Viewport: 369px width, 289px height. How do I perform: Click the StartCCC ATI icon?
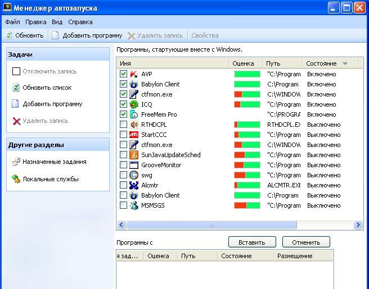click(134, 135)
